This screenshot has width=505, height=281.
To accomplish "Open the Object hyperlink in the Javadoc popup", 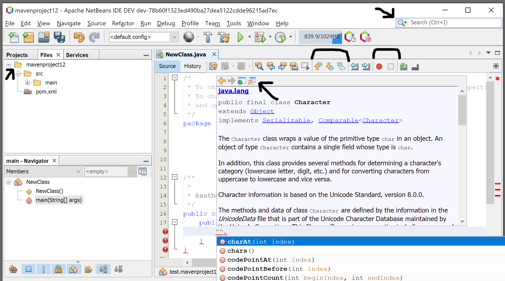I will pos(262,111).
